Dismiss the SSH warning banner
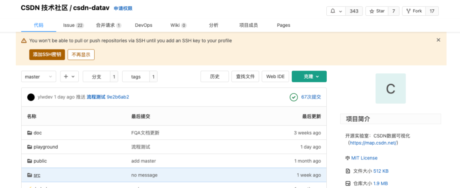This screenshot has height=188, width=460. 438,40
